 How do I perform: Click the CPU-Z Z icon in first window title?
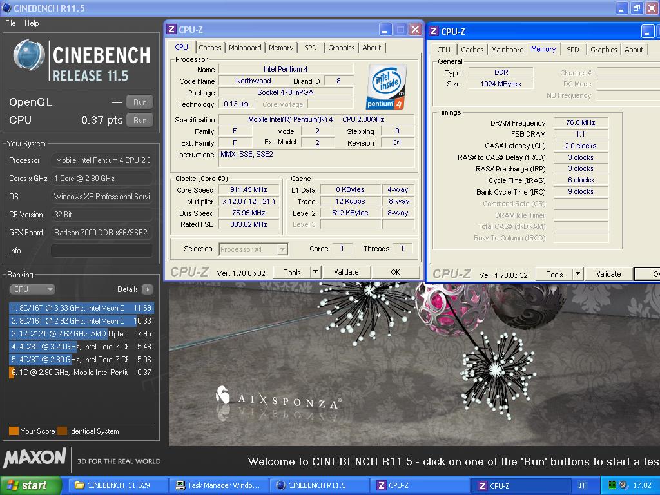171,30
